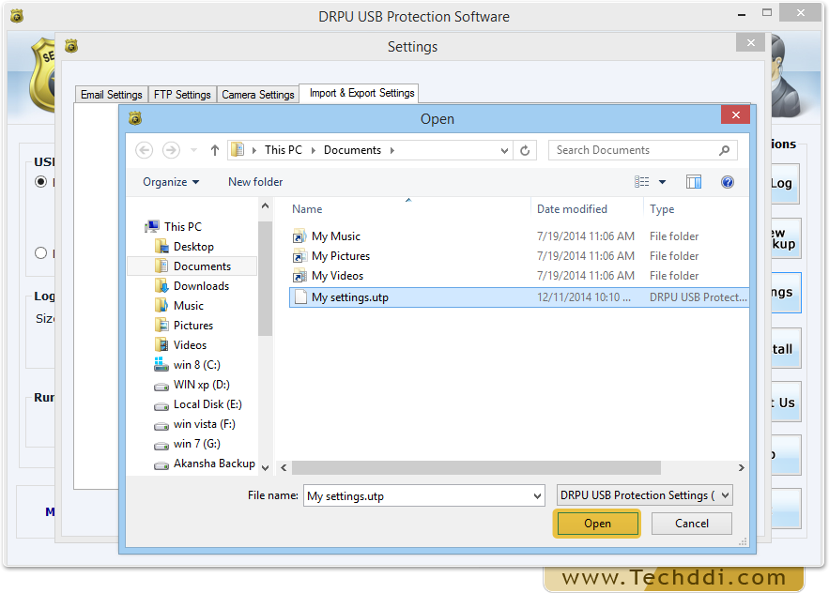
Task: Open the Organize dropdown menu
Action: click(171, 182)
